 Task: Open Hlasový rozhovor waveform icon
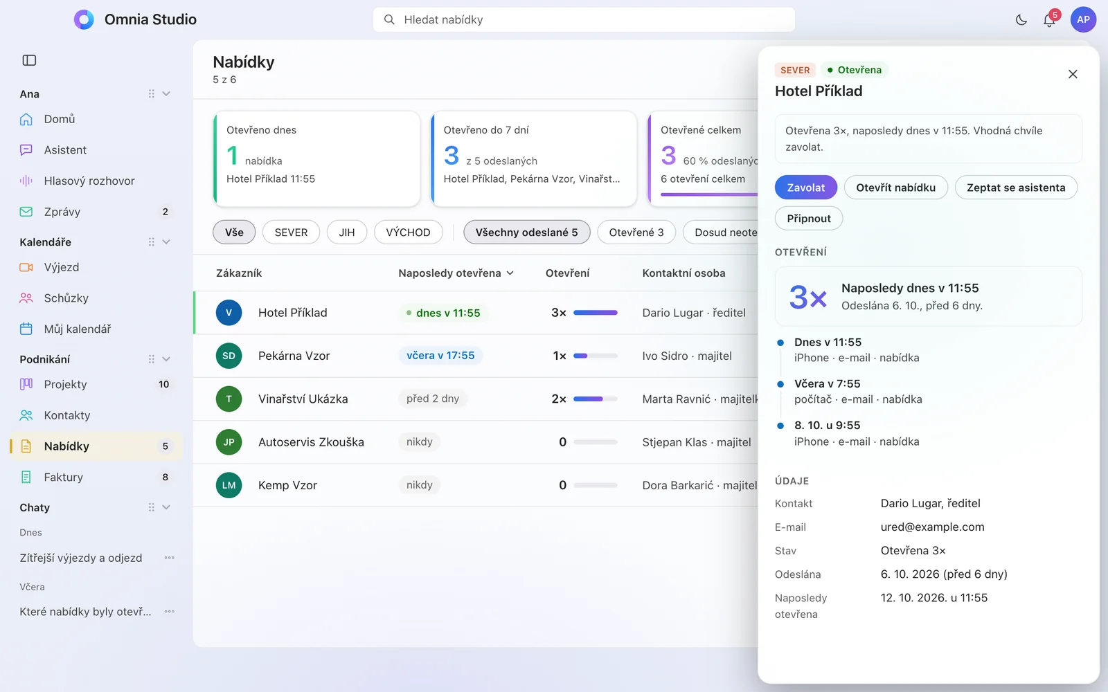click(x=26, y=181)
